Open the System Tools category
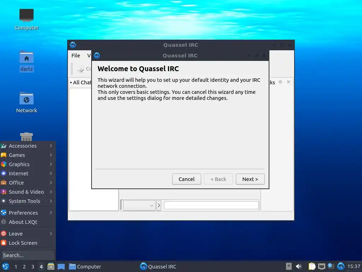 tap(27, 201)
